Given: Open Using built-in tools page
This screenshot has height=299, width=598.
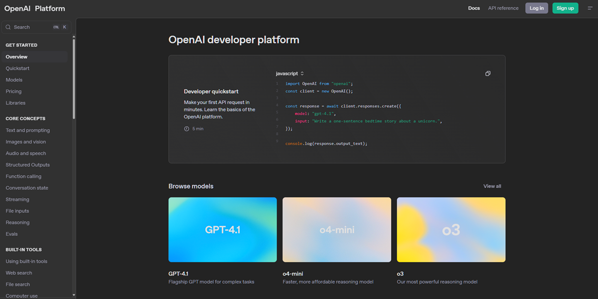Looking at the screenshot, I should (26, 261).
